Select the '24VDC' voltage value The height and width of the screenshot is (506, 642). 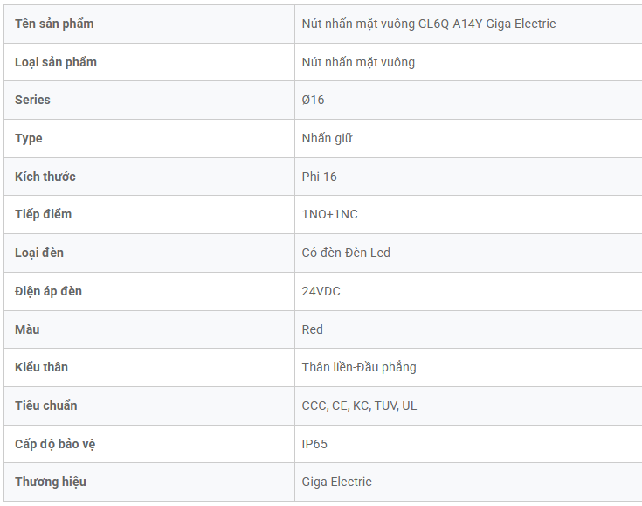click(x=321, y=291)
